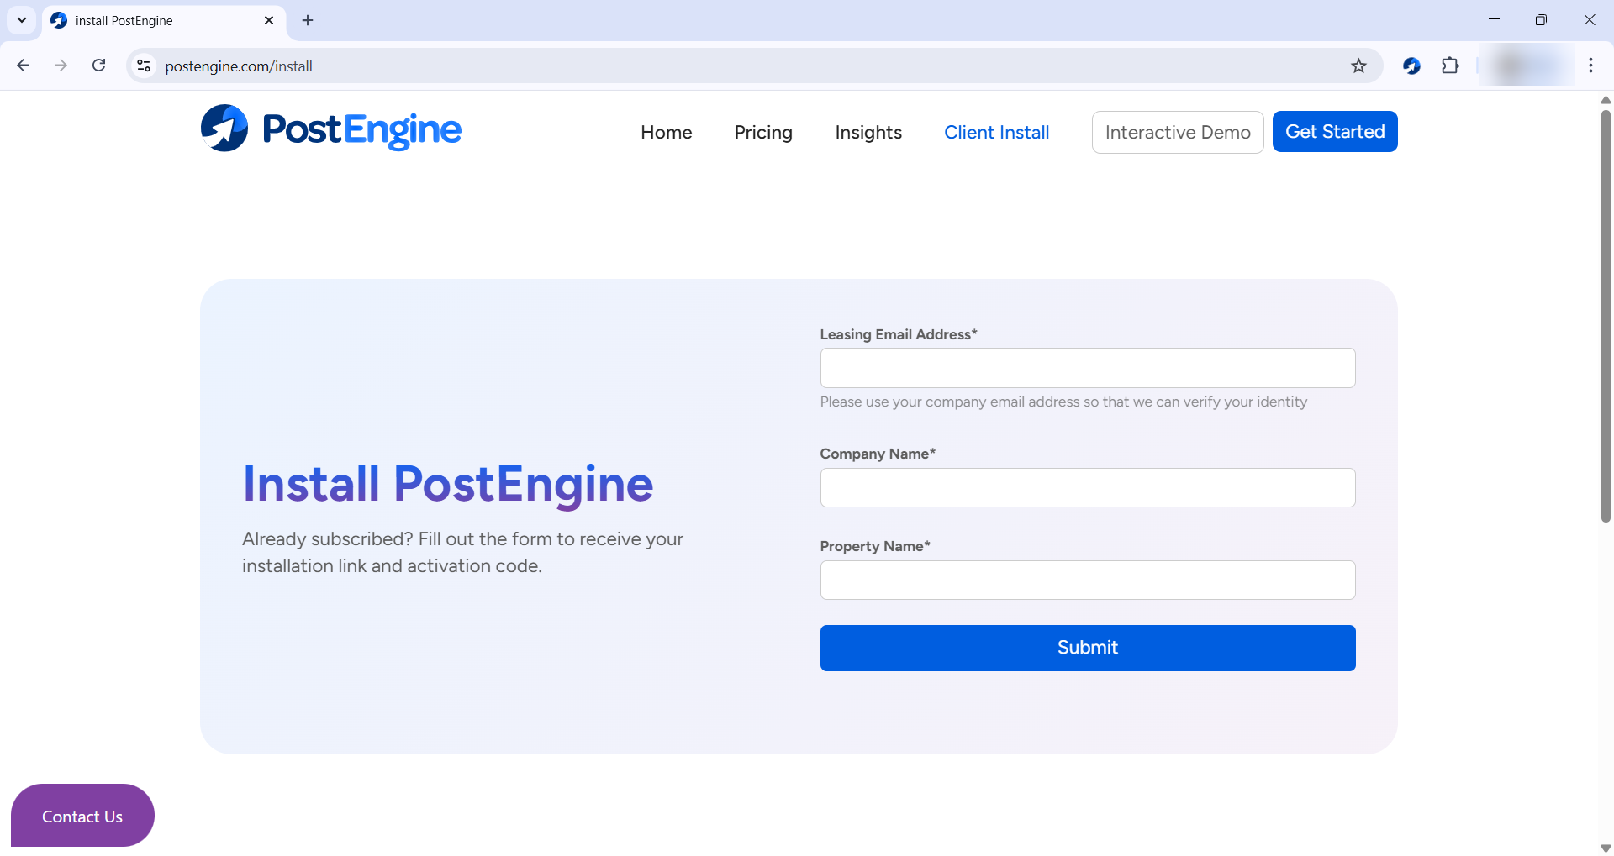The height and width of the screenshot is (856, 1614).
Task: Focus the Company Name field
Action: [1088, 487]
